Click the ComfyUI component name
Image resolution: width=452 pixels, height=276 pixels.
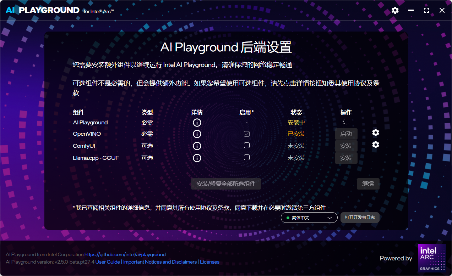[x=84, y=146]
